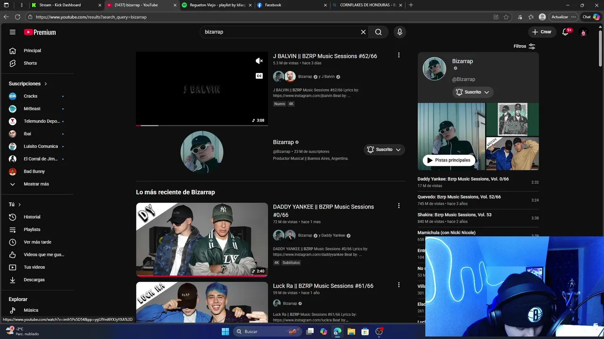
Task: Open a new browser tab
Action: point(411,5)
